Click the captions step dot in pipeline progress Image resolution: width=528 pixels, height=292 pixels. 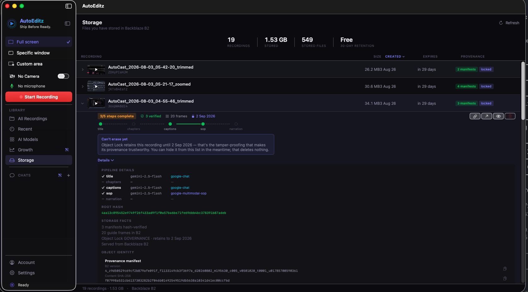click(x=170, y=124)
